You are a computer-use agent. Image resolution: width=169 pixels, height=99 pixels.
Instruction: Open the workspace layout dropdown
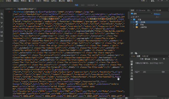point(144,1)
